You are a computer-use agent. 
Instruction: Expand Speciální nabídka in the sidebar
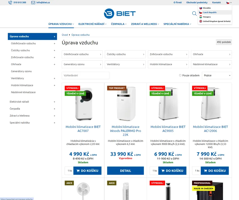pyautogui.click(x=55, y=123)
